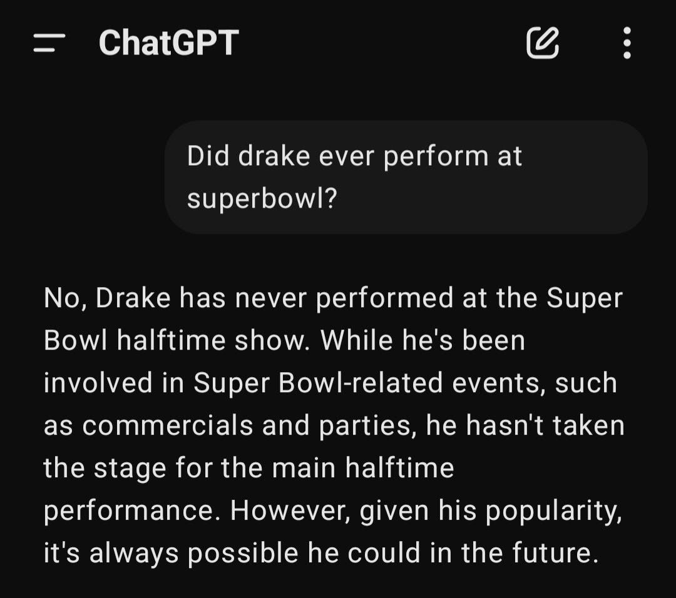Open the sidebar hamburger menu
Viewport: 676px width, 598px height.
[49, 43]
